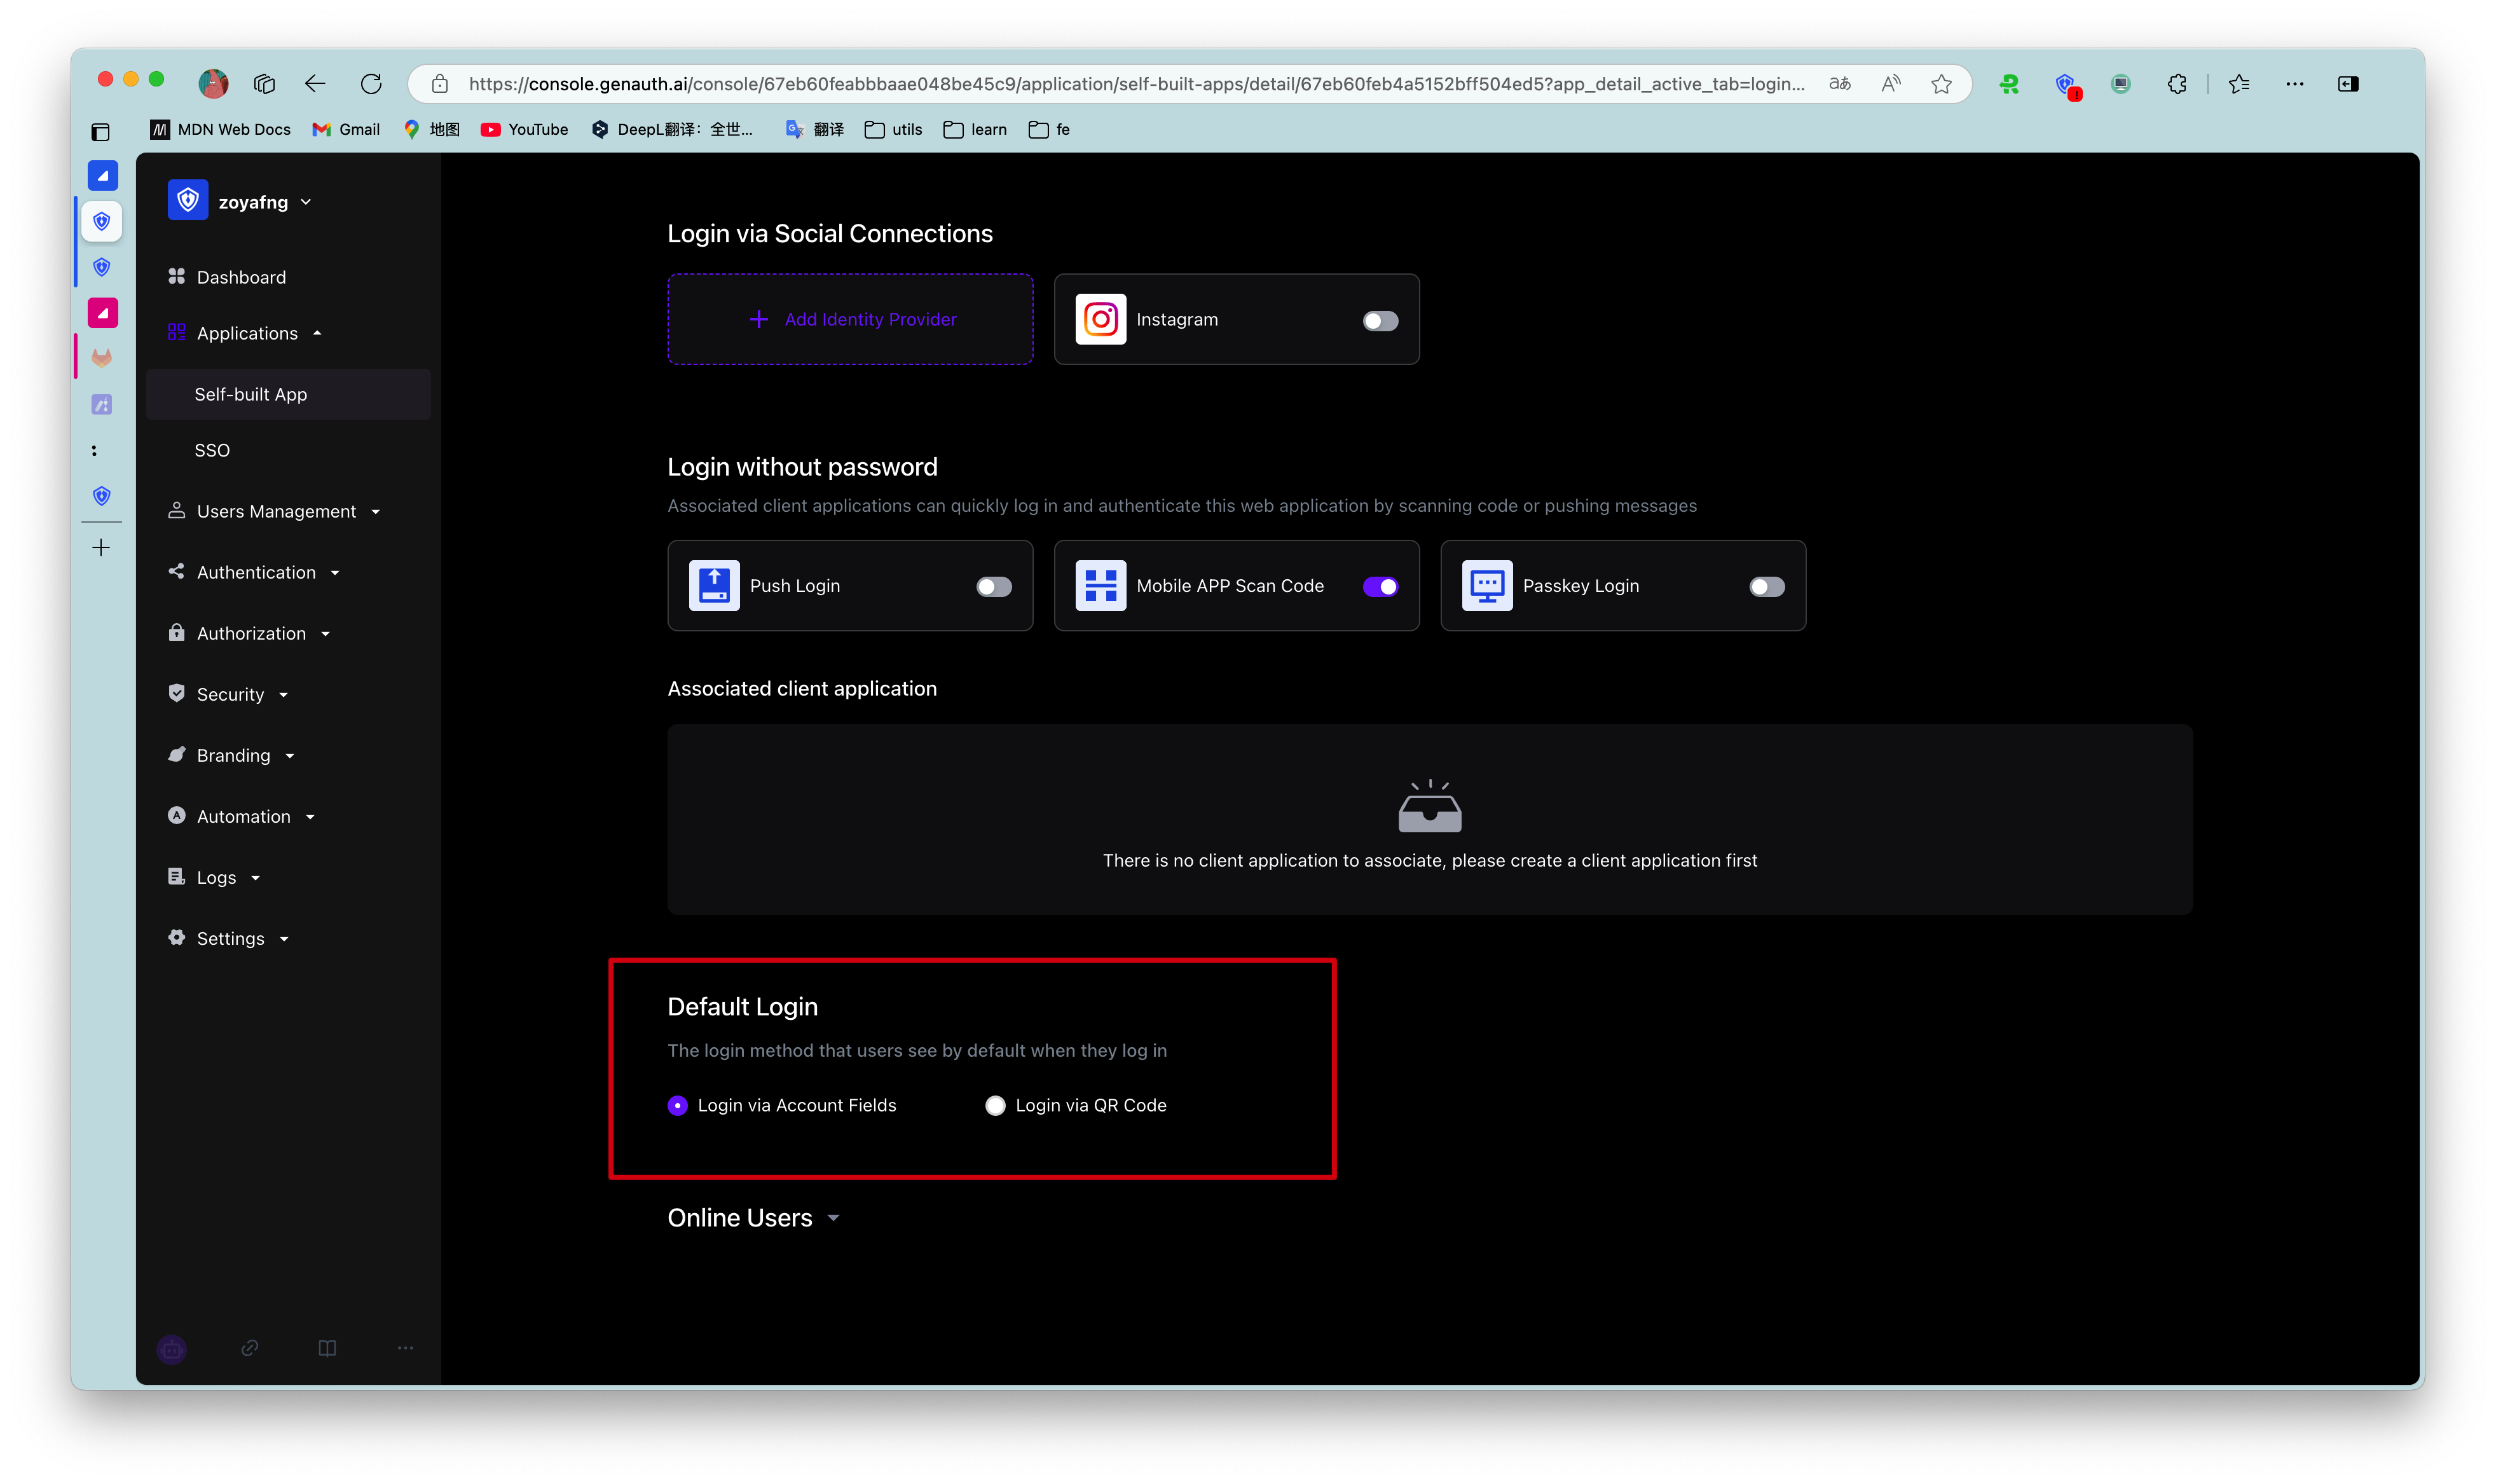Click the Add Identity Provider button
This screenshot has width=2496, height=1484.
click(x=849, y=319)
